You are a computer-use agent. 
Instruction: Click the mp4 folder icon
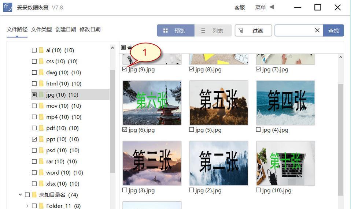pyautogui.click(x=41, y=117)
